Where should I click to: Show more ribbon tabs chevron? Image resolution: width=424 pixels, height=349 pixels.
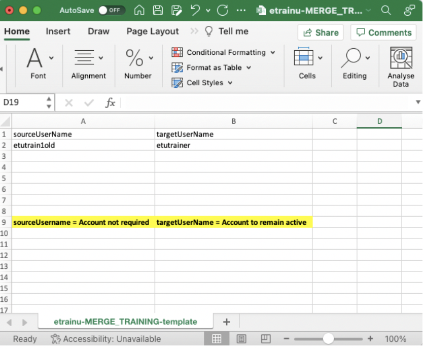point(194,31)
